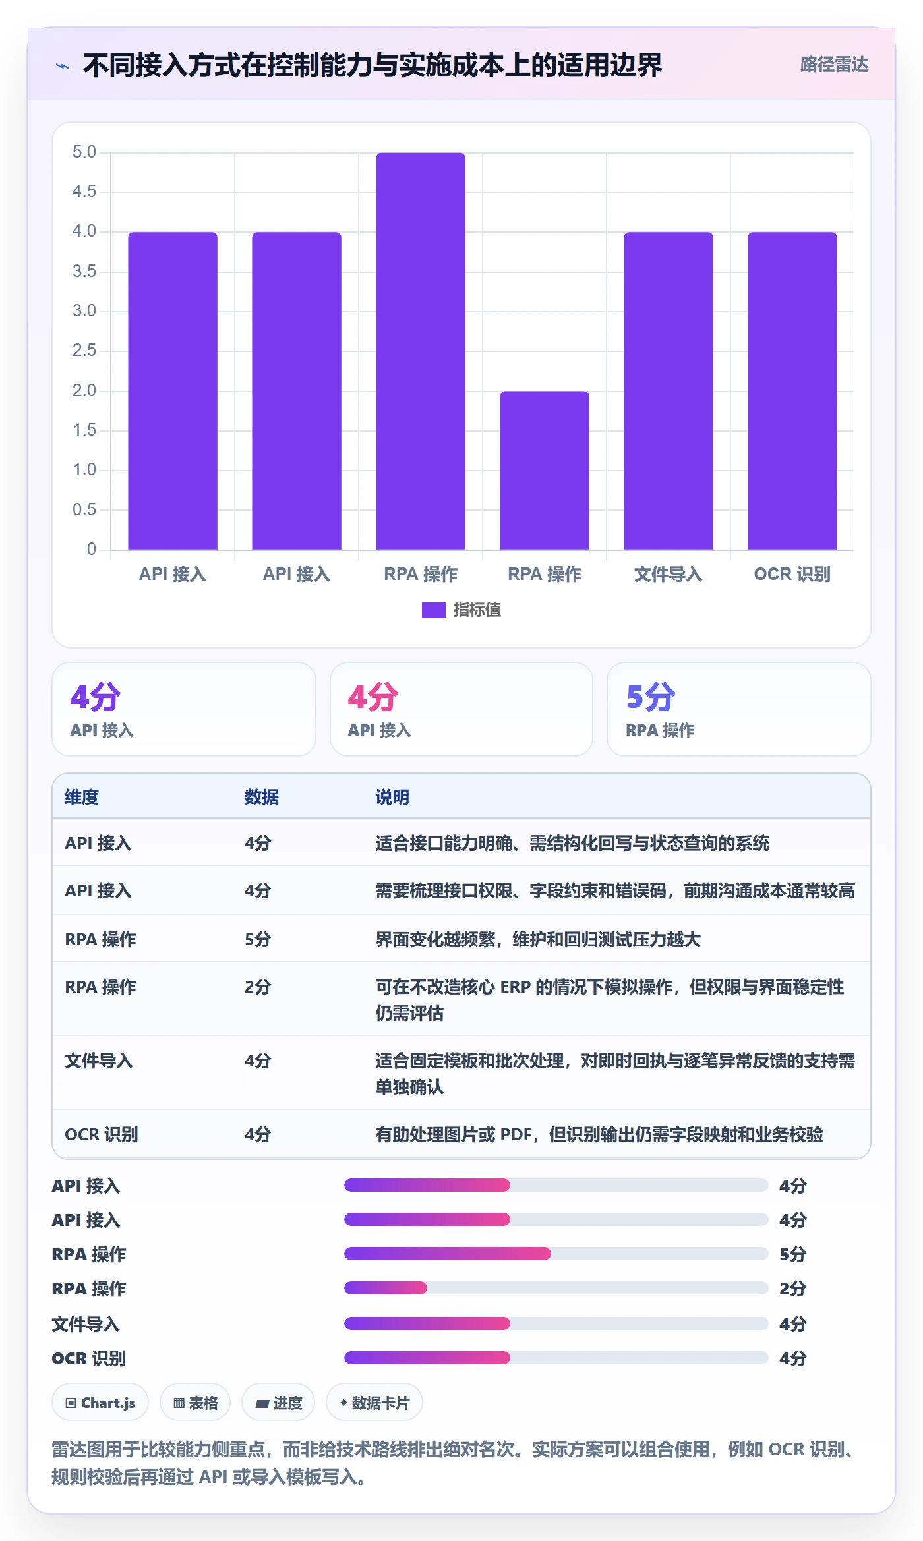Select the row 界面变化越频繁，维护和回归测试压力越大
923x1541 pixels.
pos(461,939)
